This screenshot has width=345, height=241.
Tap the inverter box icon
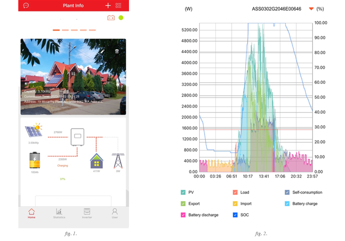[77, 137]
